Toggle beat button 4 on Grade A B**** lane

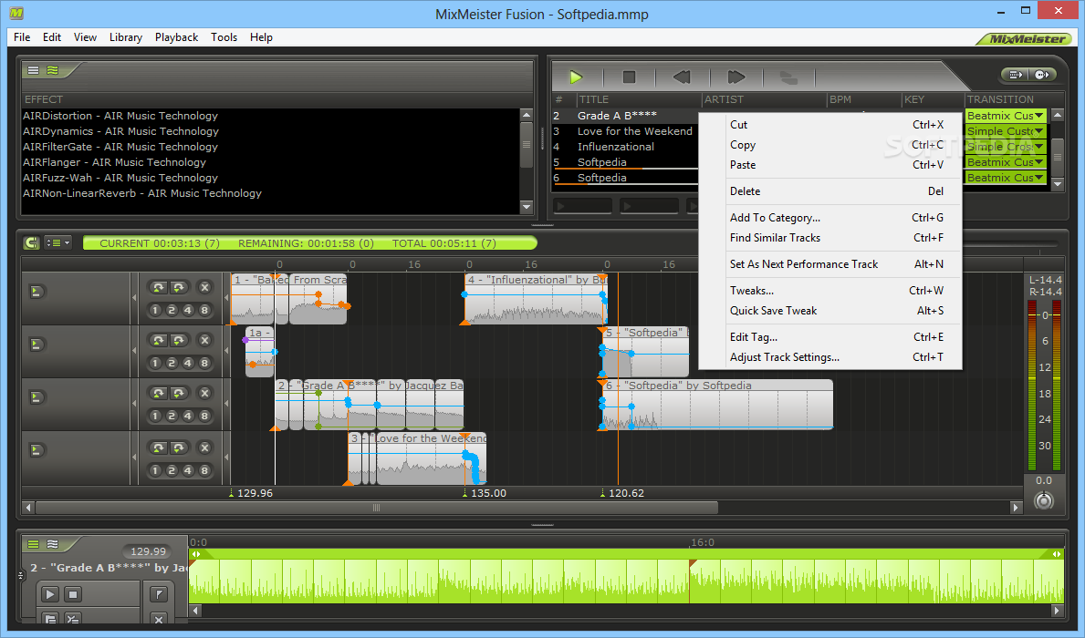click(187, 417)
